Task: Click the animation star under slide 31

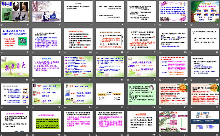Action: click(x=65, y=135)
